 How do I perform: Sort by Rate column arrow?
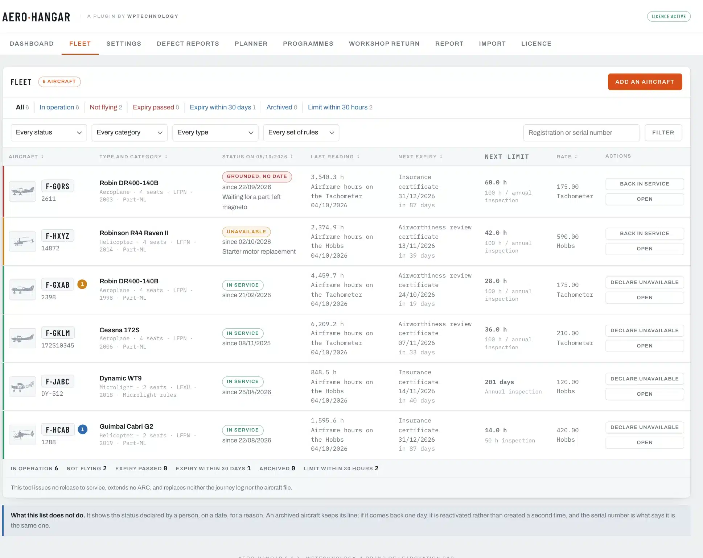576,157
